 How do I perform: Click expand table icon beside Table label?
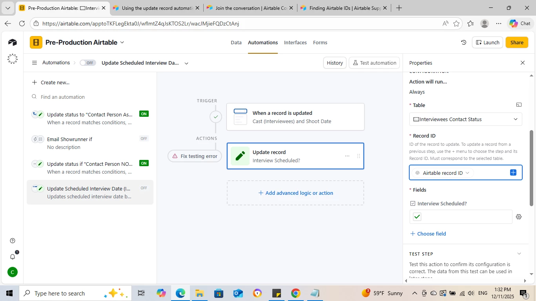tap(519, 105)
